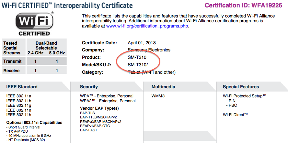Viewport: 288px width, 143px height.
Task: Click the Wi-Fi CERTIFIED logo
Action: pos(34,24)
